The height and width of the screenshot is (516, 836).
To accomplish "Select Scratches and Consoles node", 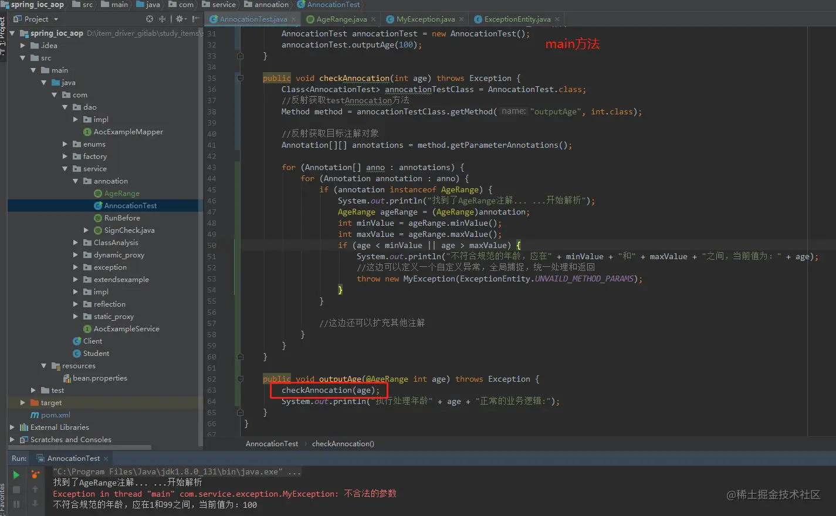I will (71, 440).
